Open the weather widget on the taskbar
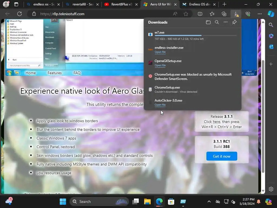Screen dimensions: 277x208 pyautogui.click(x=9, y=201)
